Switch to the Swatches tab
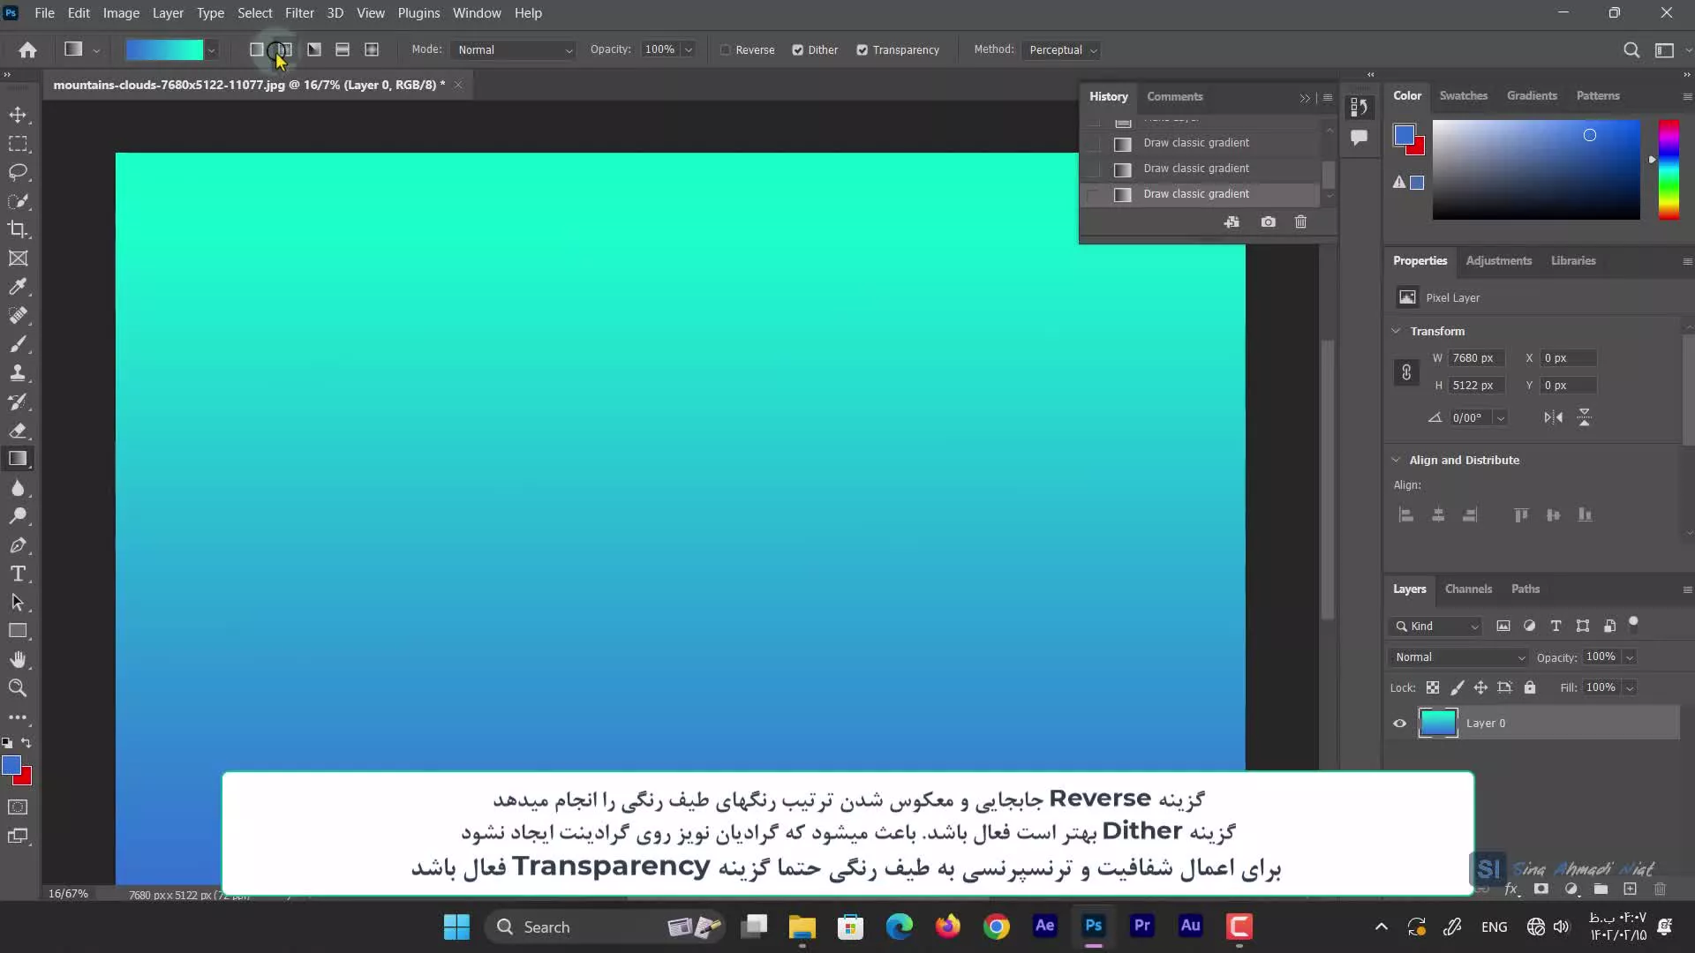The width and height of the screenshot is (1695, 953). [1464, 95]
